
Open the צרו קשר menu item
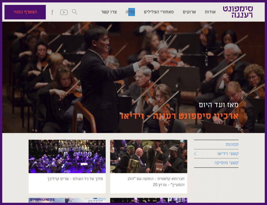[109, 12]
